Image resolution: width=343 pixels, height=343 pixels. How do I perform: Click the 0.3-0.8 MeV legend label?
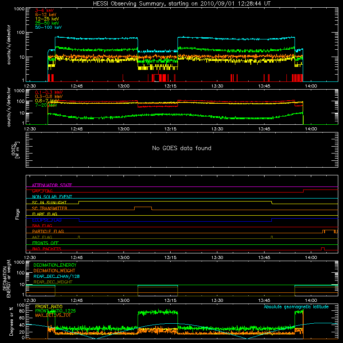(x=49, y=96)
